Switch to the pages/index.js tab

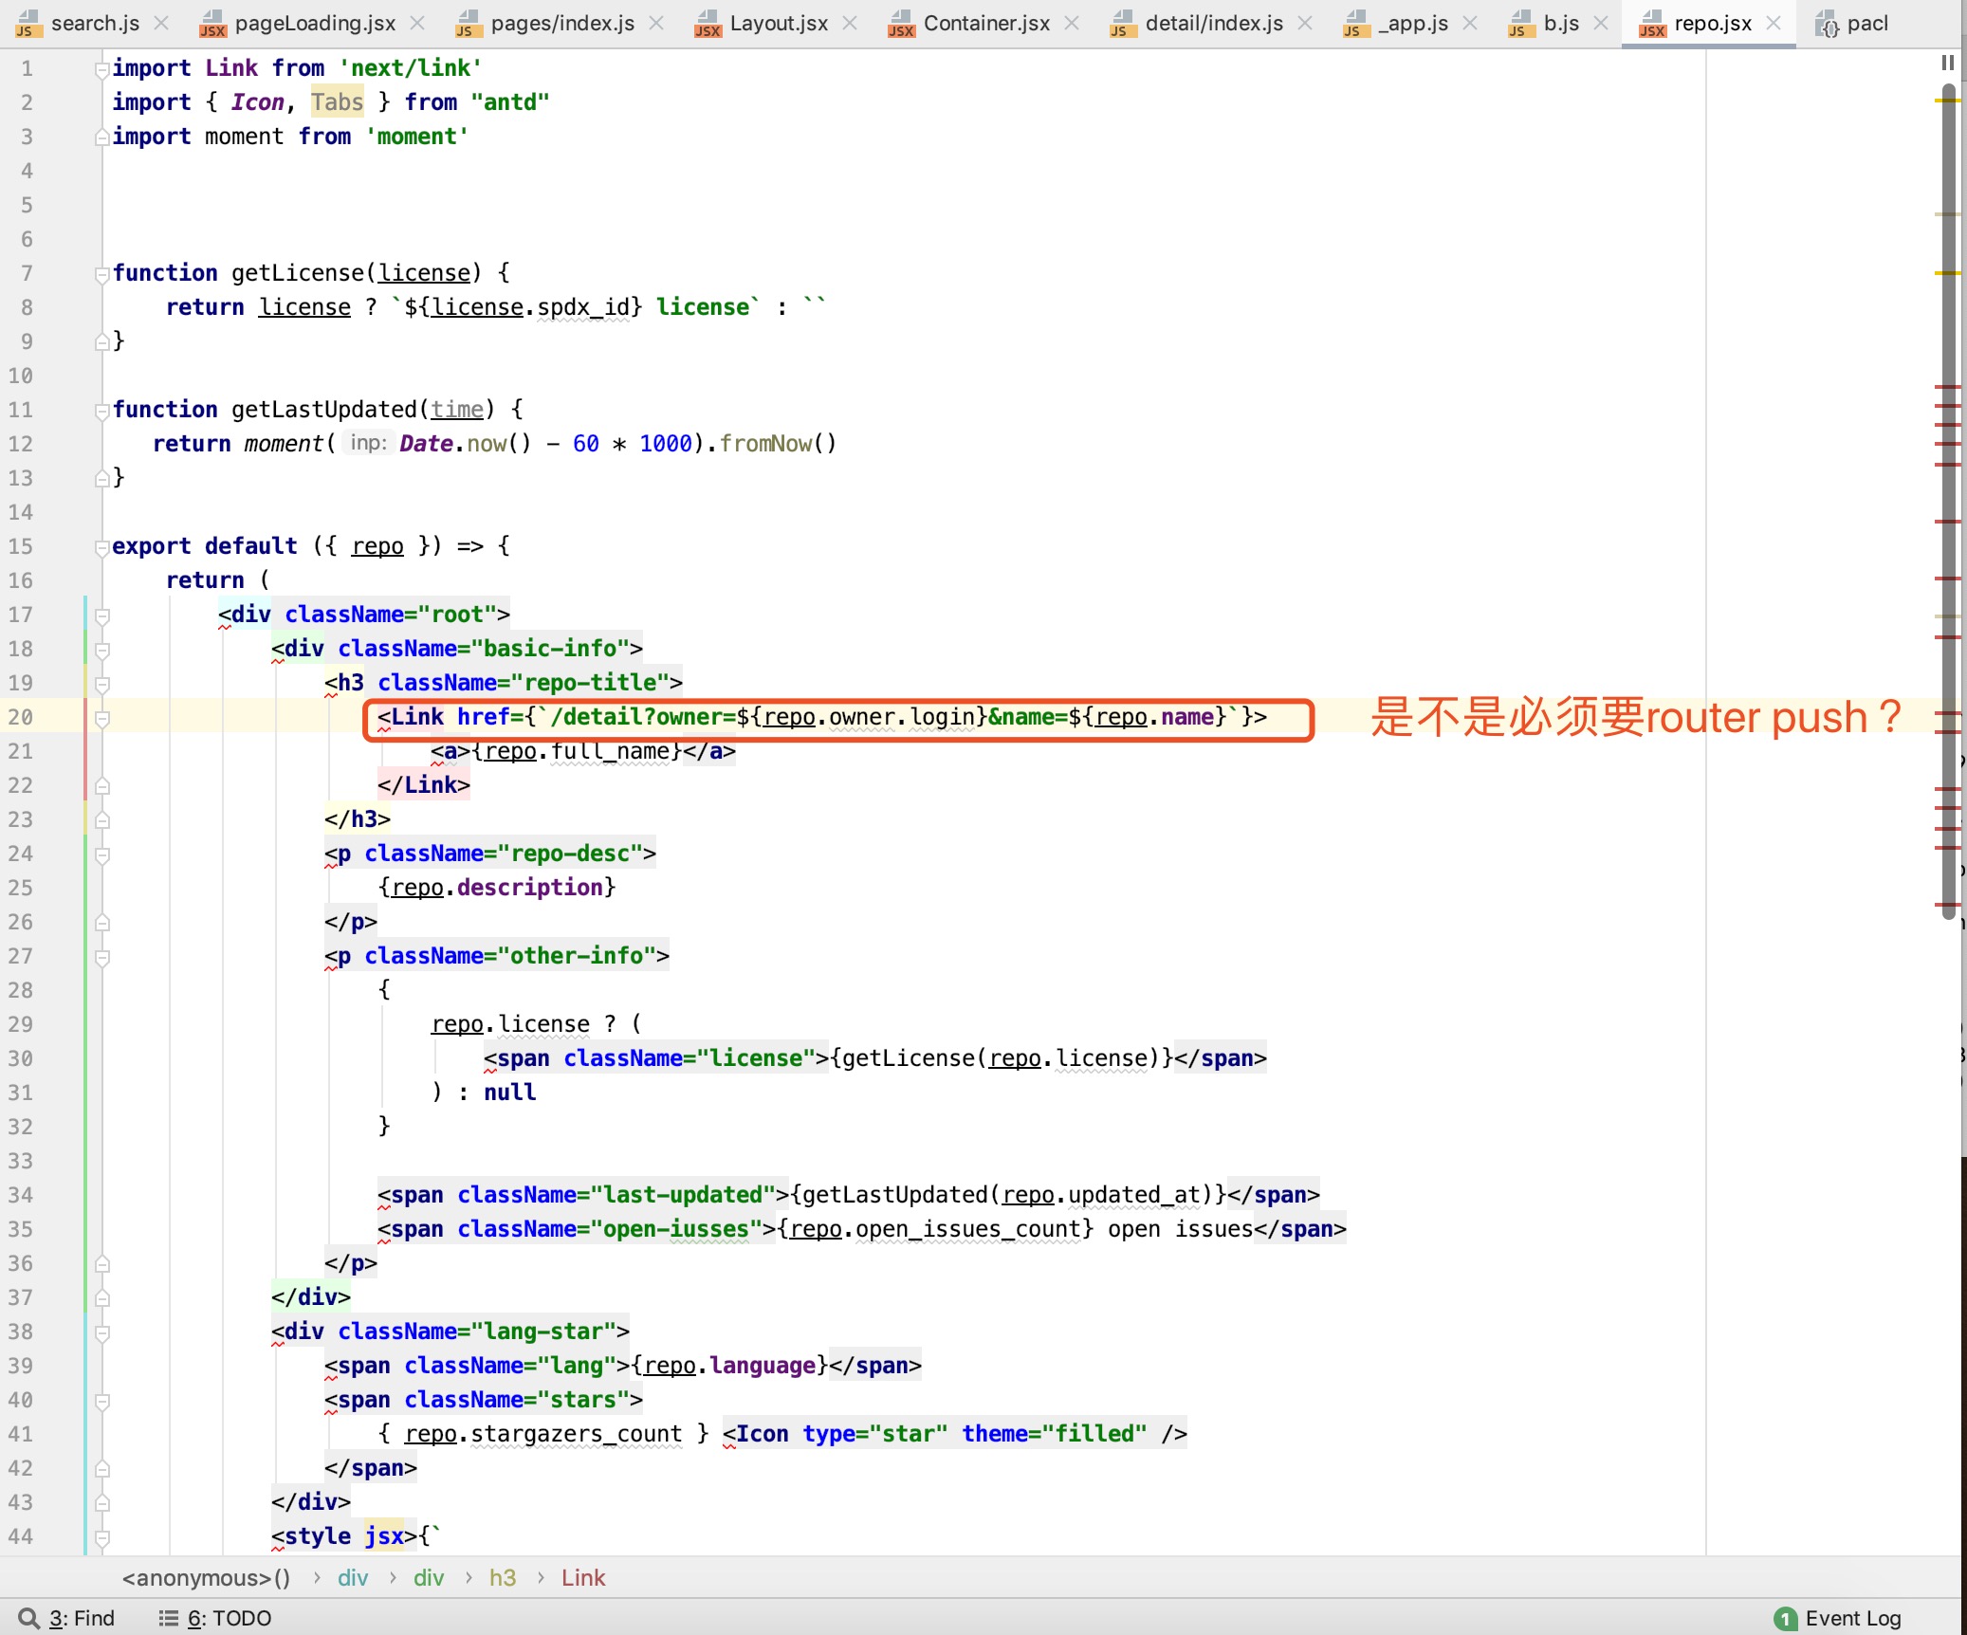click(x=561, y=23)
